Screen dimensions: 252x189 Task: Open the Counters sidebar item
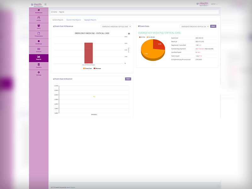pos(38,65)
